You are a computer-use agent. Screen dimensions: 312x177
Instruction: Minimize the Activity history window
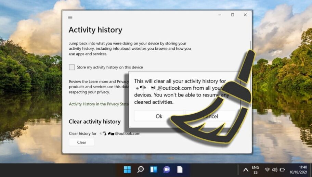[220, 15]
